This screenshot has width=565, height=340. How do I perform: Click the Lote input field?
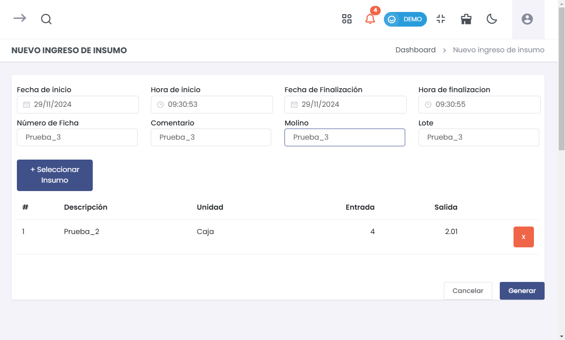[478, 137]
